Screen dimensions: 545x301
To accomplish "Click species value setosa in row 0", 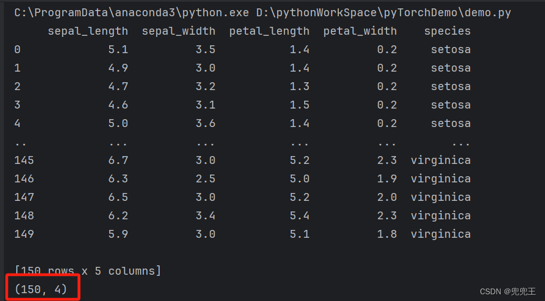I will click(451, 50).
